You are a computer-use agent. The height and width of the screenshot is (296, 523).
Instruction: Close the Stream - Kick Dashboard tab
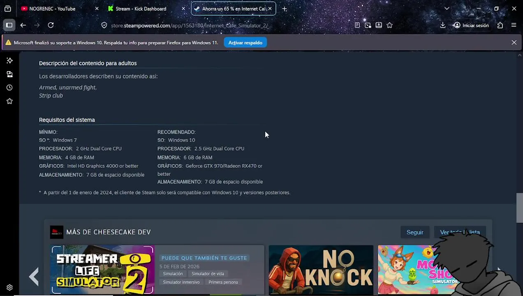coord(183,9)
